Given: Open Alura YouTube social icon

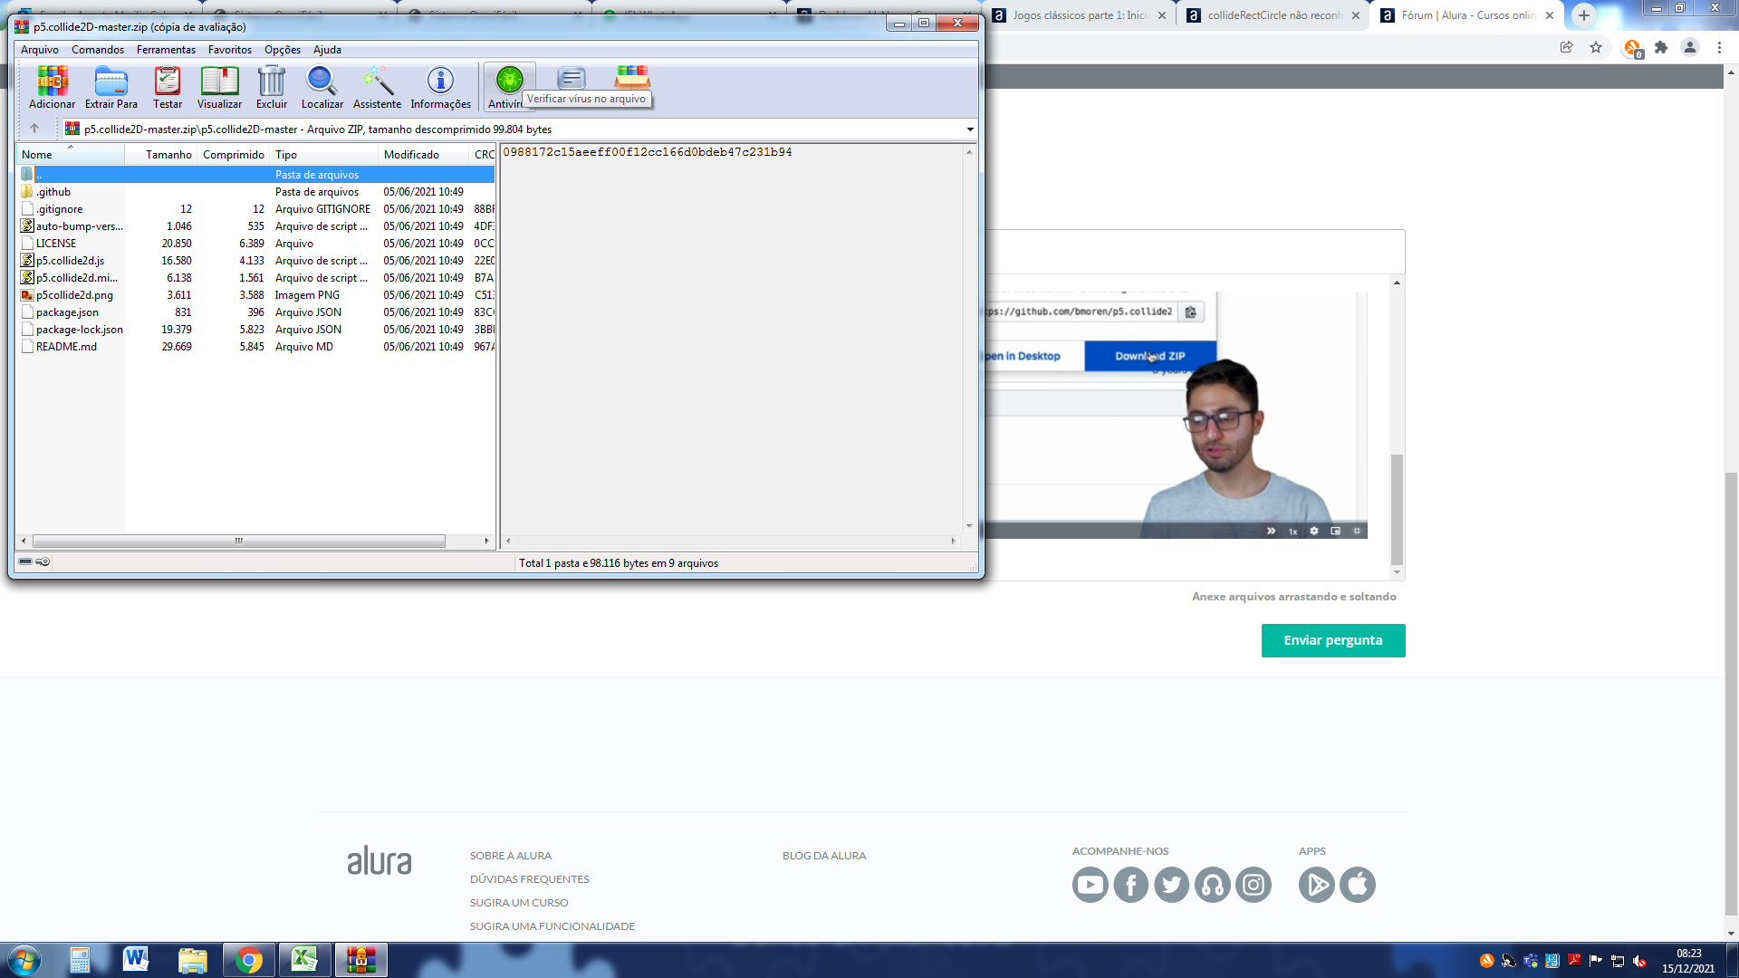Looking at the screenshot, I should tap(1090, 885).
